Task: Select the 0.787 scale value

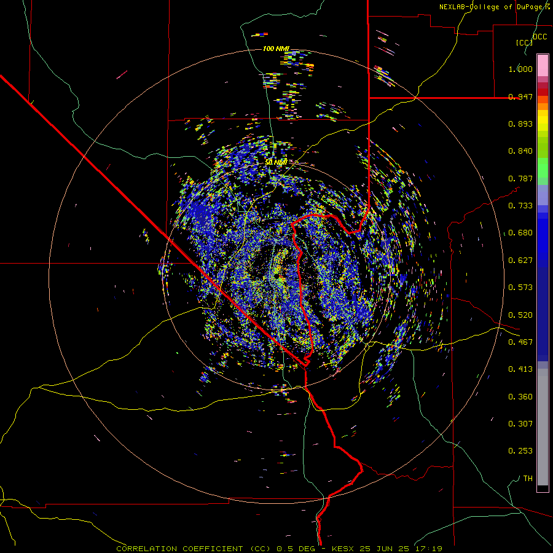Action: coord(520,178)
